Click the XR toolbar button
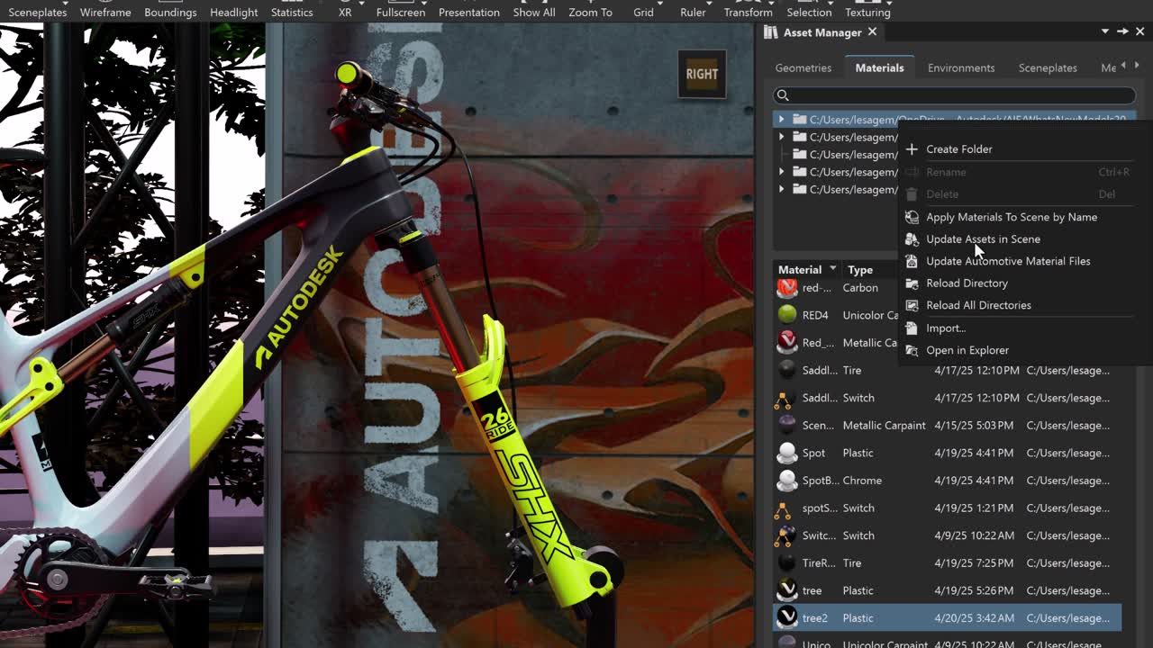The width and height of the screenshot is (1153, 648). (x=345, y=13)
